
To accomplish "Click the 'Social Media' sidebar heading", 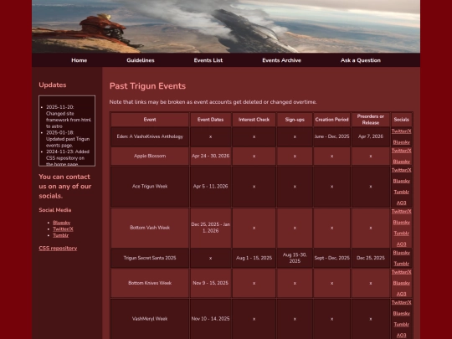I will (x=55, y=210).
